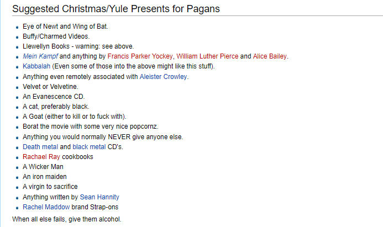Open the black metal link
The height and width of the screenshot is (227, 383).
click(89, 147)
